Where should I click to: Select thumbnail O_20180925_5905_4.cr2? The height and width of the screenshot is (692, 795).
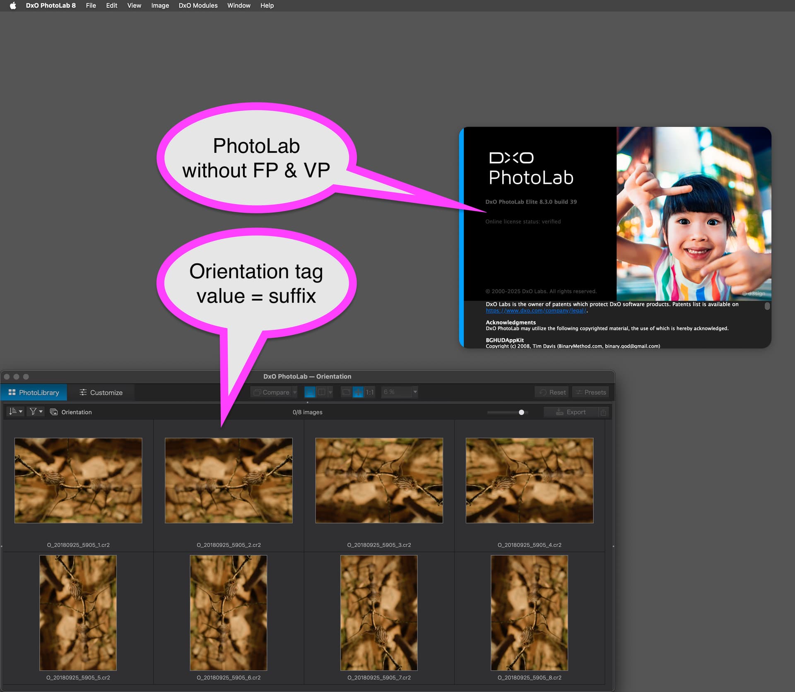[529, 481]
